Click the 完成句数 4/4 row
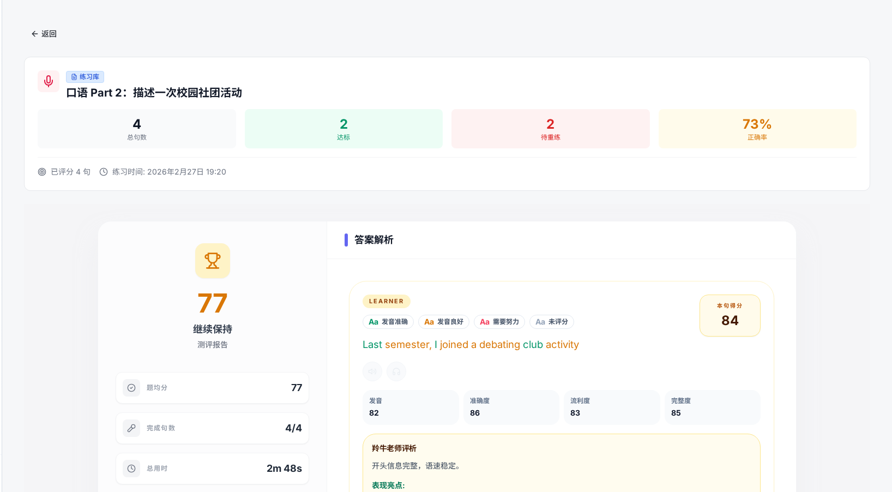 tap(213, 428)
